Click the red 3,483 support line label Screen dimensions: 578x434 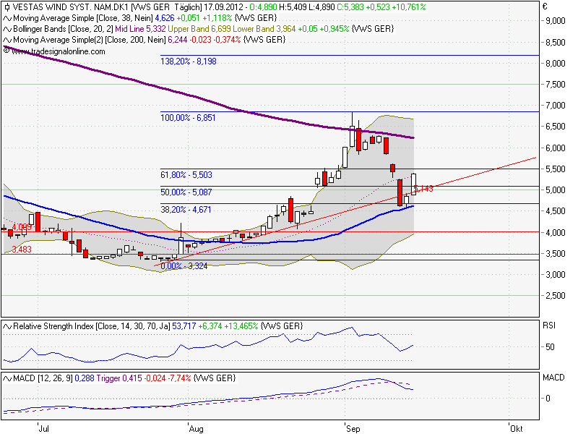click(22, 250)
